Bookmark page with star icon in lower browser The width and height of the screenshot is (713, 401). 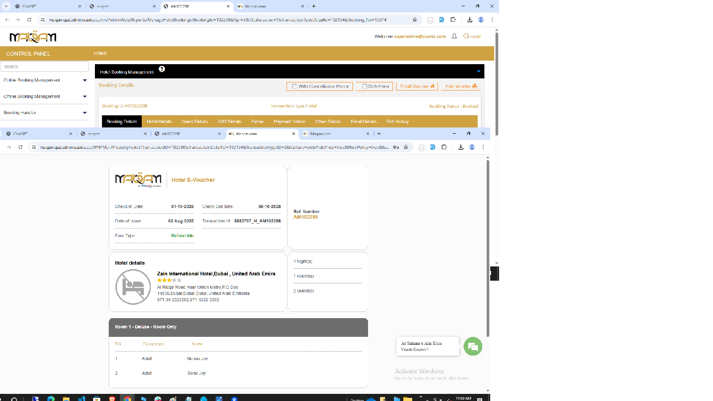pyautogui.click(x=406, y=147)
